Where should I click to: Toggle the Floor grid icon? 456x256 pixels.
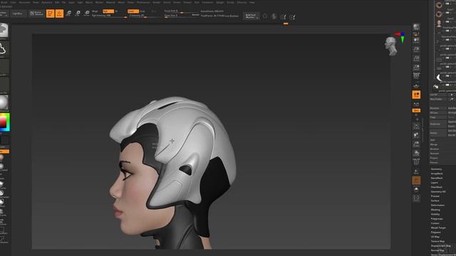416,85
